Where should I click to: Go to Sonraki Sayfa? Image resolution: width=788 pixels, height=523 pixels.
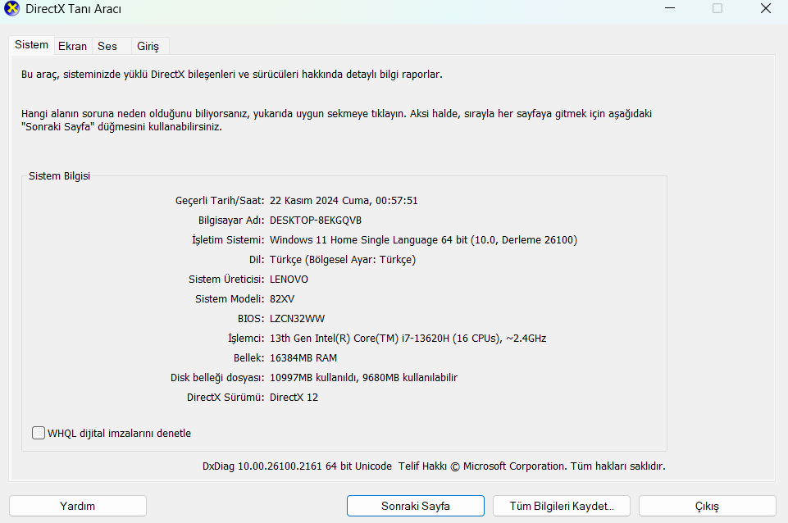coord(416,506)
